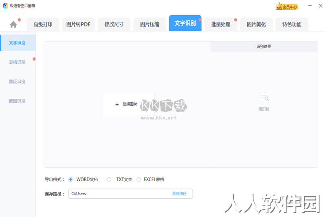The image size is (326, 217).
Task: Open the 批量处理 tab
Action: [220, 24]
